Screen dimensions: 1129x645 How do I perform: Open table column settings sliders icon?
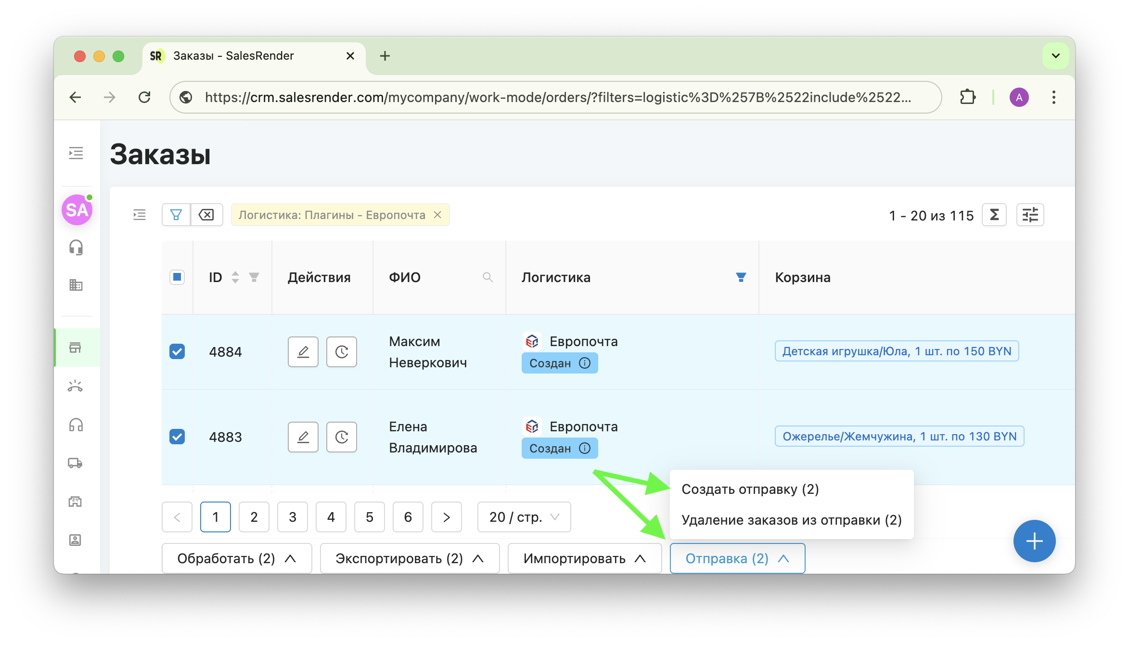(x=1030, y=215)
